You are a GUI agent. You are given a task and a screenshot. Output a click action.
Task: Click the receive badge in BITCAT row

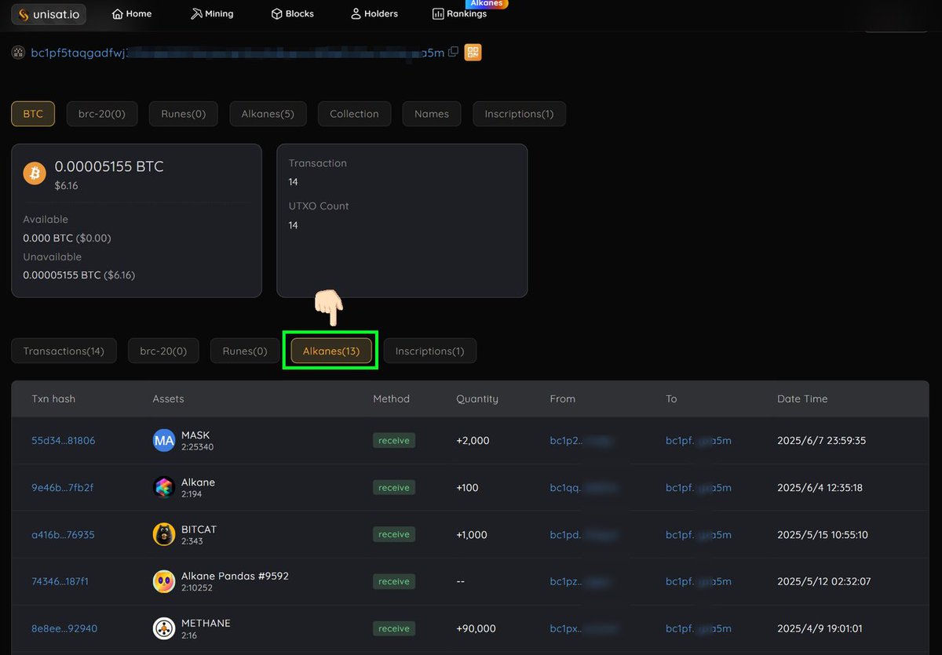click(x=394, y=534)
